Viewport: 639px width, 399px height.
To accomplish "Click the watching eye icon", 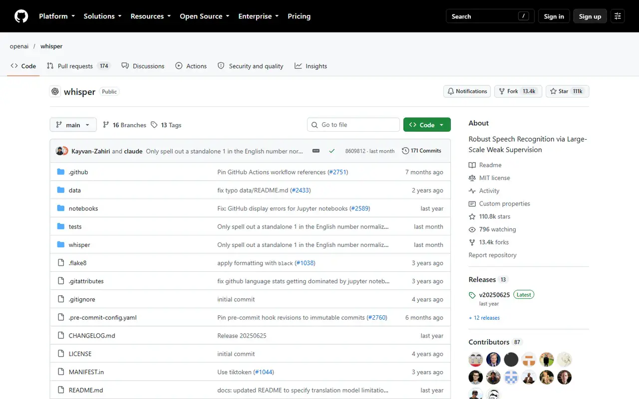I will [x=472, y=229].
